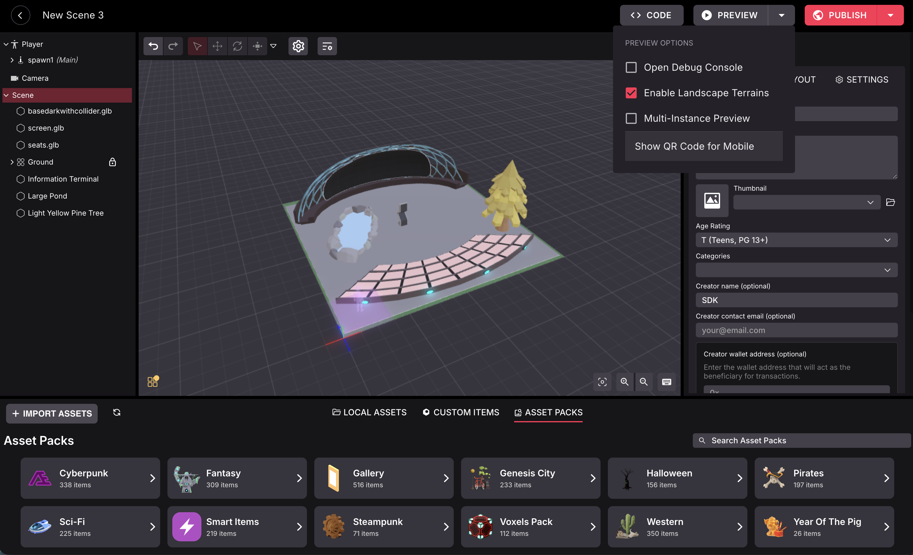Viewport: 913px width, 555px height.
Task: Collapse the Scene tree node
Action: 6,95
